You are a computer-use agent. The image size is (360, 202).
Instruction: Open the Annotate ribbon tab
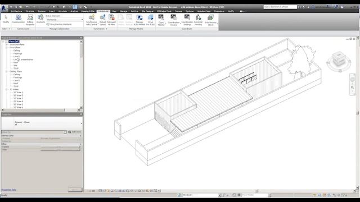[x=62, y=11]
